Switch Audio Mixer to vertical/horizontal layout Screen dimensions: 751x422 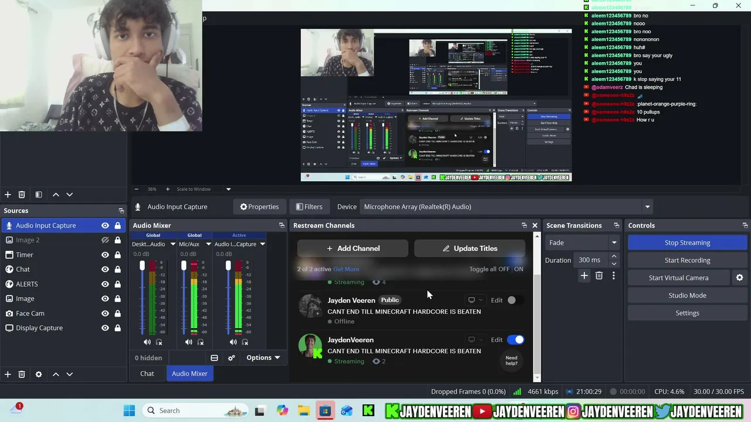[x=214, y=358]
